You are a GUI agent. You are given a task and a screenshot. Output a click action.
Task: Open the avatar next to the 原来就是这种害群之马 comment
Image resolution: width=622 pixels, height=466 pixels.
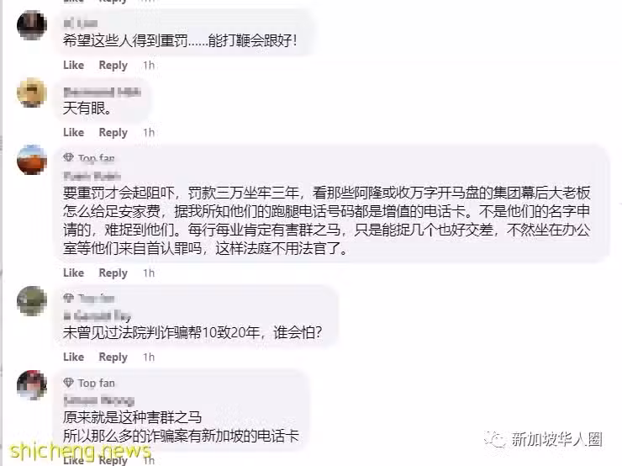tap(32, 385)
